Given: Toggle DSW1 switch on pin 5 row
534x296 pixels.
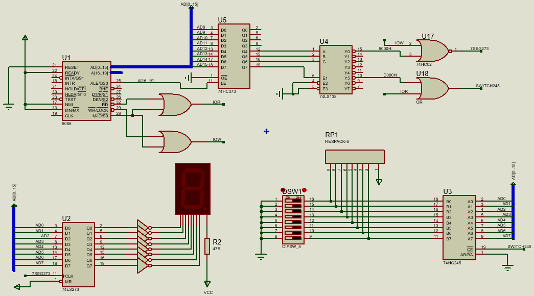Looking at the screenshot, I should (x=293, y=222).
